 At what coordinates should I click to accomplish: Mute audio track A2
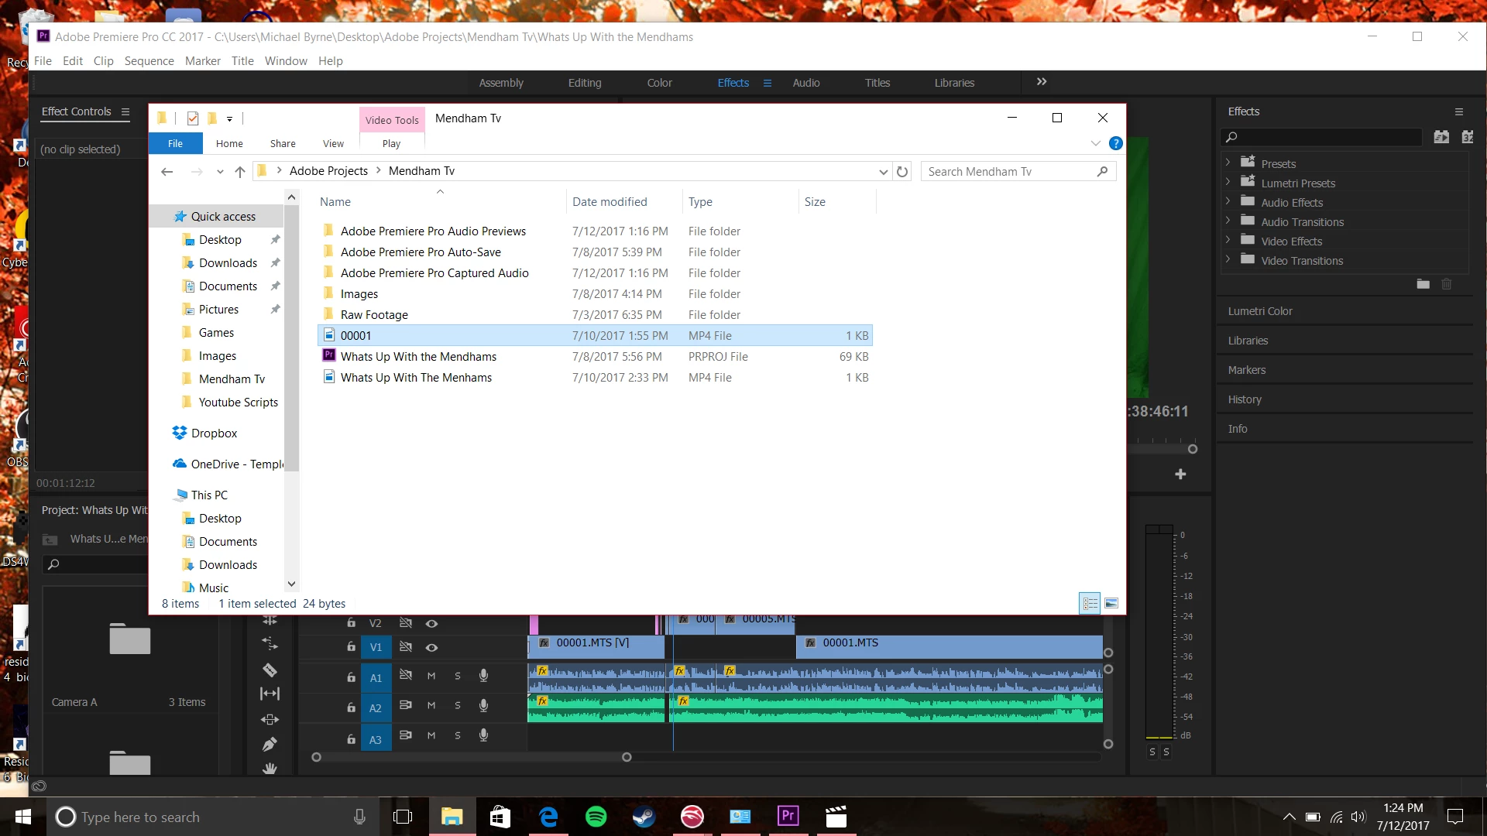point(431,706)
